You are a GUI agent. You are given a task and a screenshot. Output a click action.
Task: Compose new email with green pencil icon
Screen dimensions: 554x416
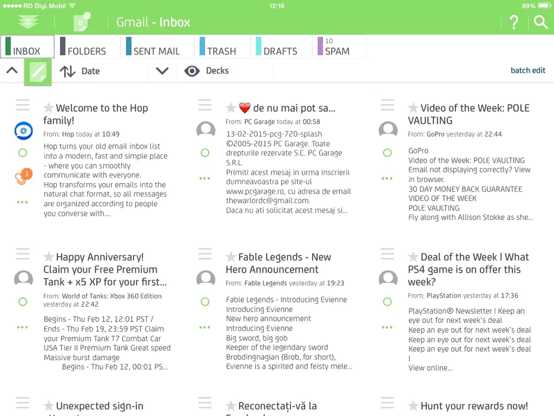37,71
